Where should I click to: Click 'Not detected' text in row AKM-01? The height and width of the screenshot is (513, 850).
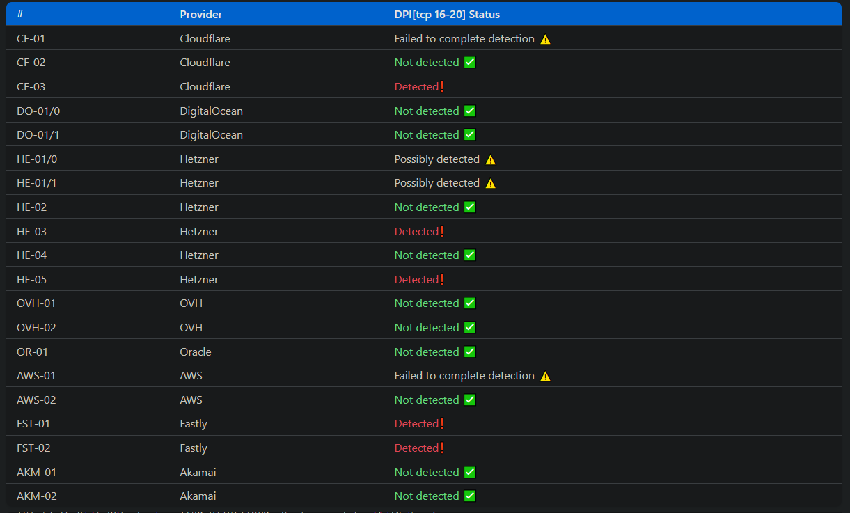coord(427,472)
